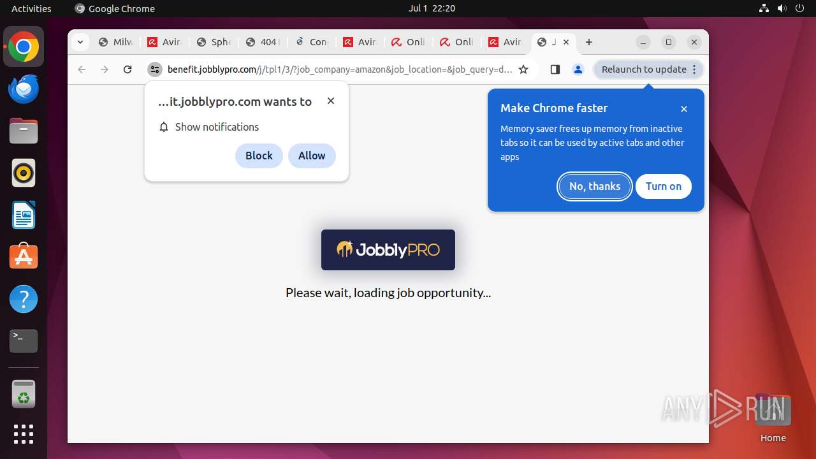The width and height of the screenshot is (816, 459).
Task: Open the Ubuntu Software store icon
Action: pos(24,257)
